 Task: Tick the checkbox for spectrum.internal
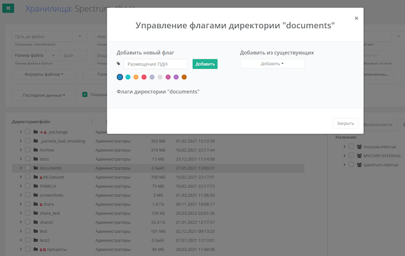pyautogui.click(x=351, y=164)
